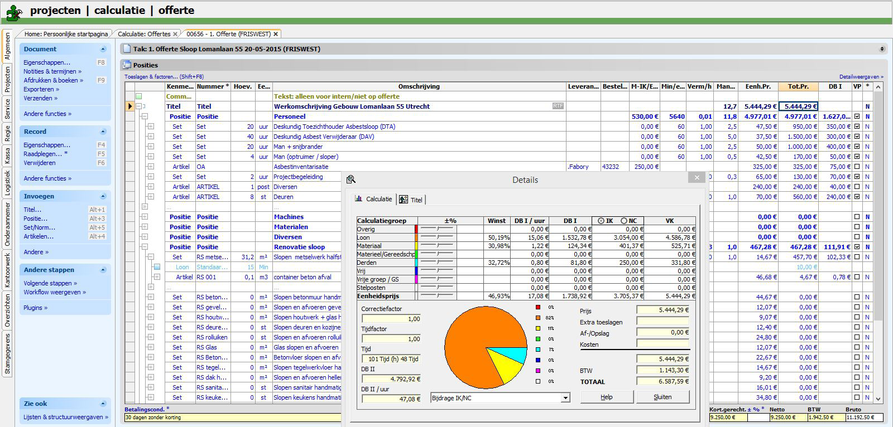Collapse the Andere stappen sidebar panel
The width and height of the screenshot is (893, 427).
103,270
